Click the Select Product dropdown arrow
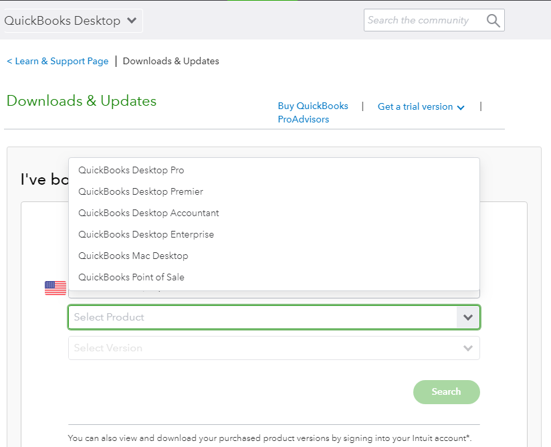The width and height of the screenshot is (551, 447). (467, 317)
